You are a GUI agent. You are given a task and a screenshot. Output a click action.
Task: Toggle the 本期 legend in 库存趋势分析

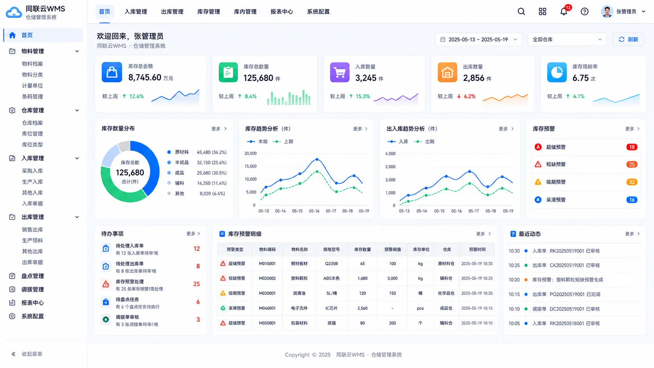tap(257, 142)
